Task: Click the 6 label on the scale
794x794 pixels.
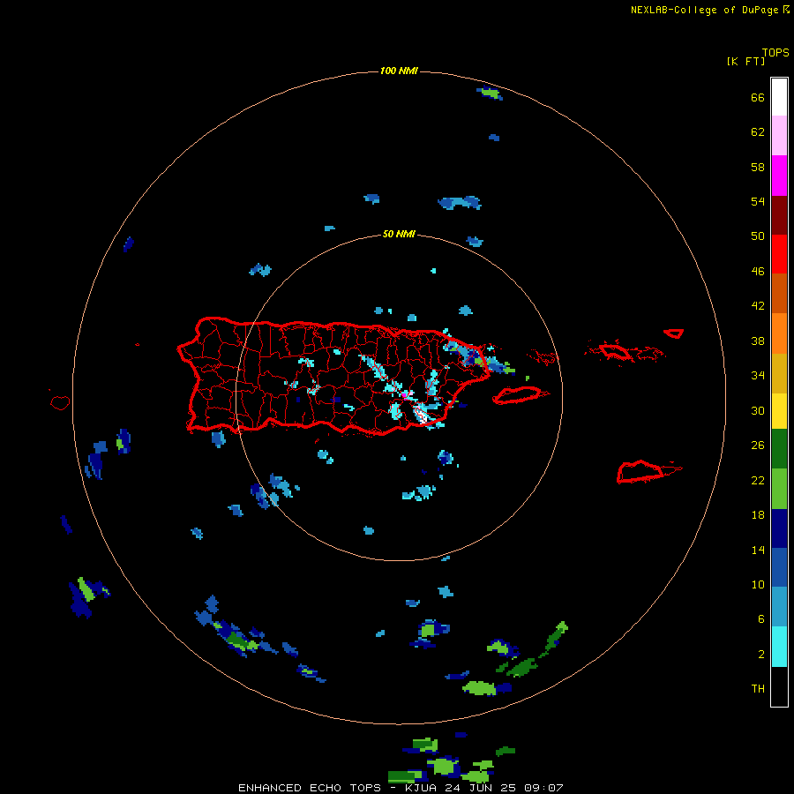Action: [761, 619]
